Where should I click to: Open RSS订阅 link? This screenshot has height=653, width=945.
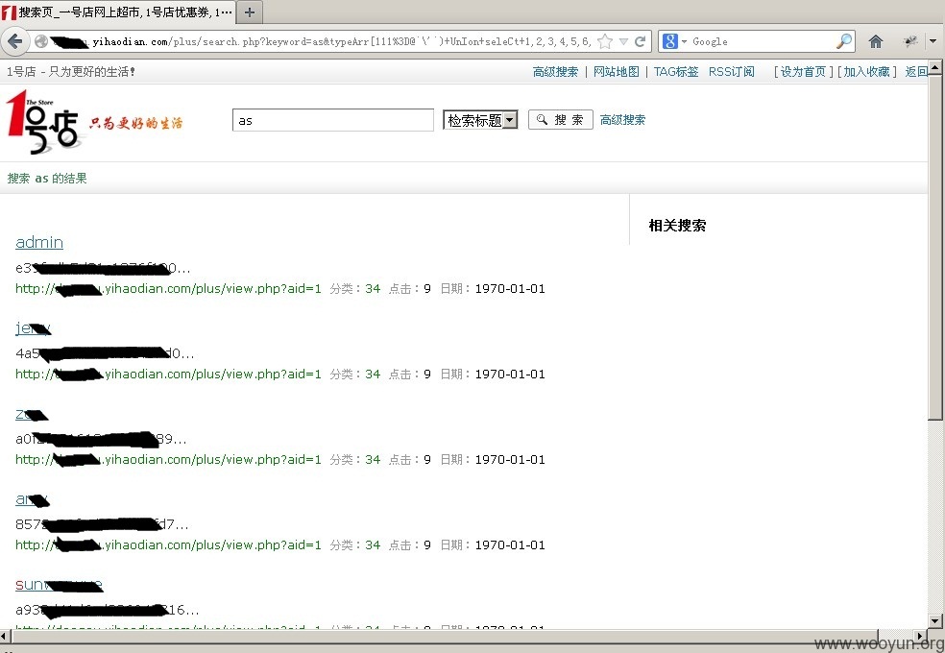731,72
